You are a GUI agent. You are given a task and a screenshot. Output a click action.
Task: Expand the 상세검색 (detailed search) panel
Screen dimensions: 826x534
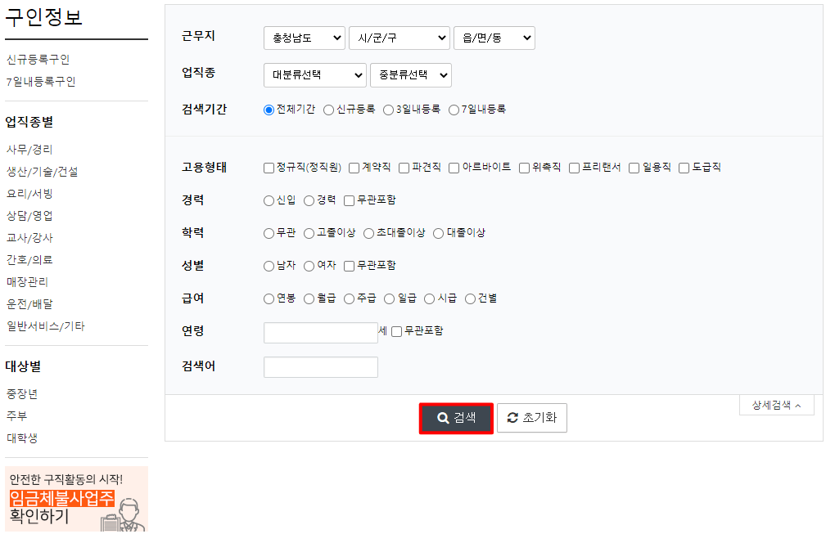click(x=774, y=404)
